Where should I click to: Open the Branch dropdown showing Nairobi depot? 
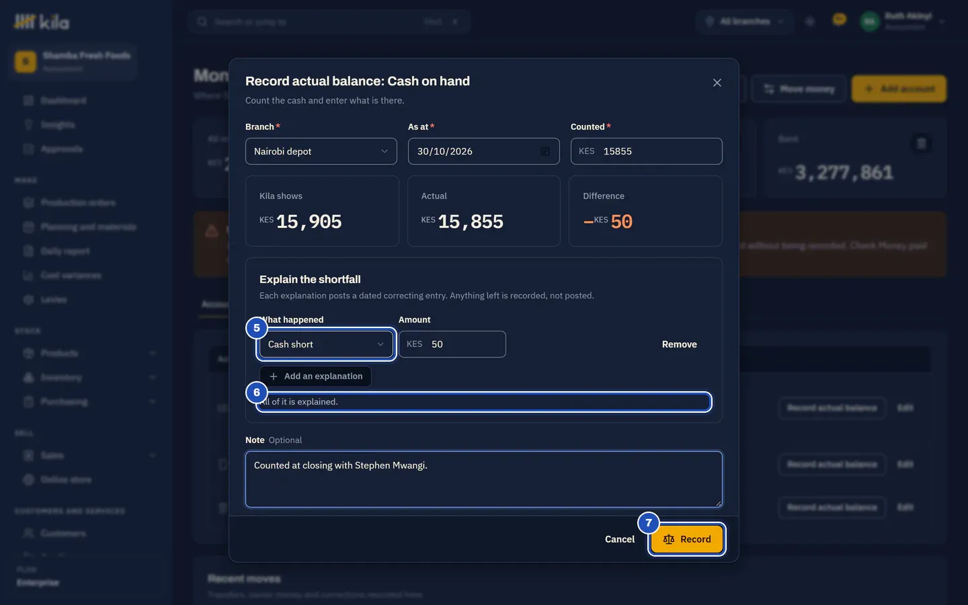coord(321,151)
